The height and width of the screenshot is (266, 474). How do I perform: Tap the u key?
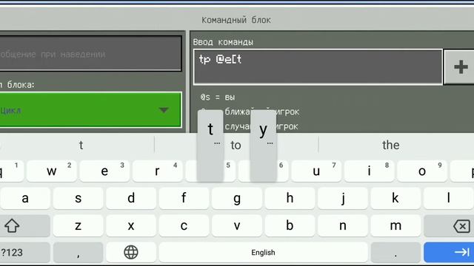[x=316, y=171]
